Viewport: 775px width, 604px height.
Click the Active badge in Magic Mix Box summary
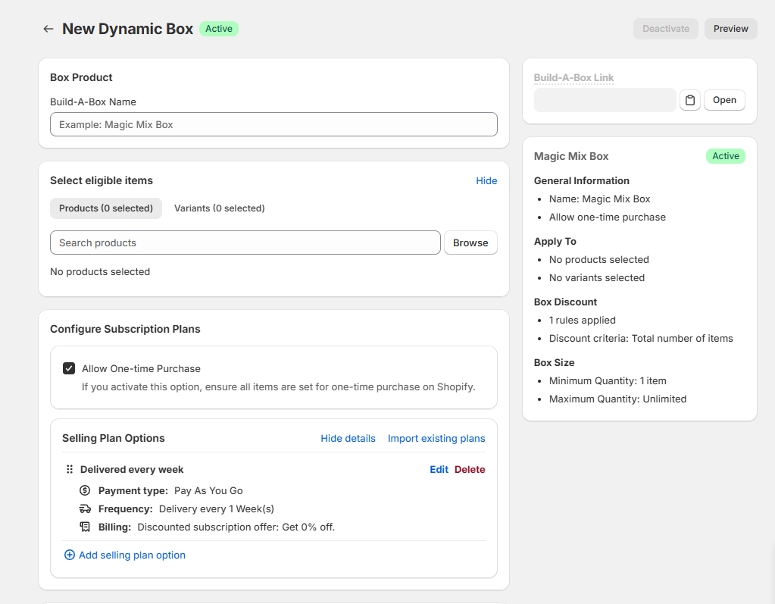click(x=726, y=156)
